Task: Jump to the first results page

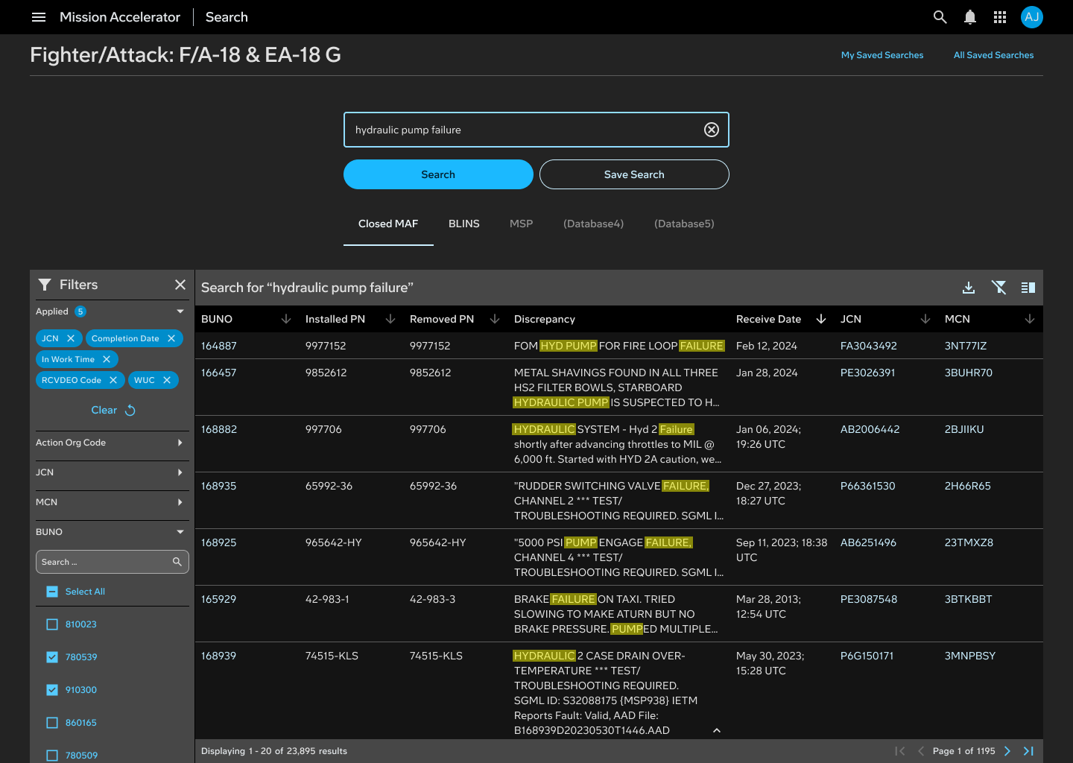Action: click(900, 751)
